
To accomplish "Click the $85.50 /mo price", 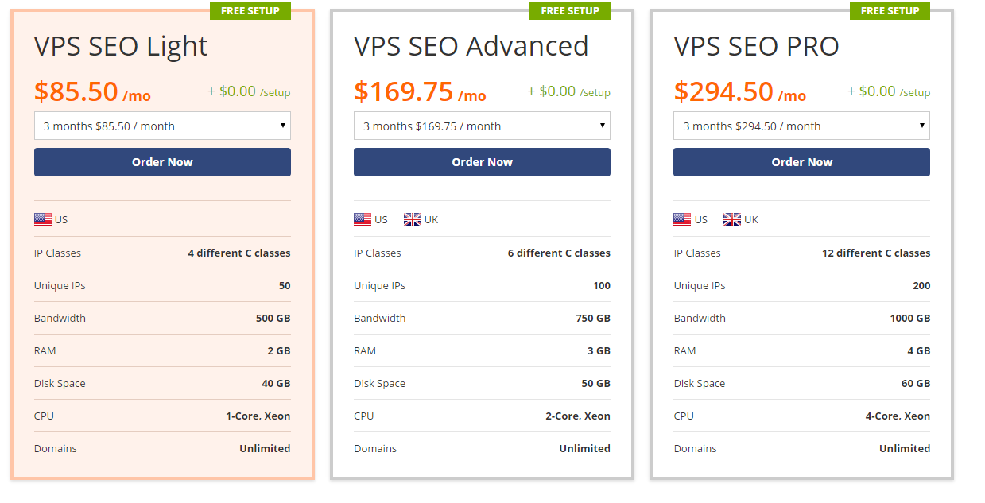I will [92, 92].
